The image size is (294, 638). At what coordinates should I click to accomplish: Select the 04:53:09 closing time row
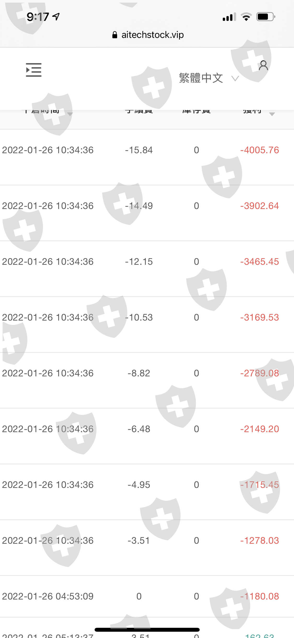click(48, 596)
